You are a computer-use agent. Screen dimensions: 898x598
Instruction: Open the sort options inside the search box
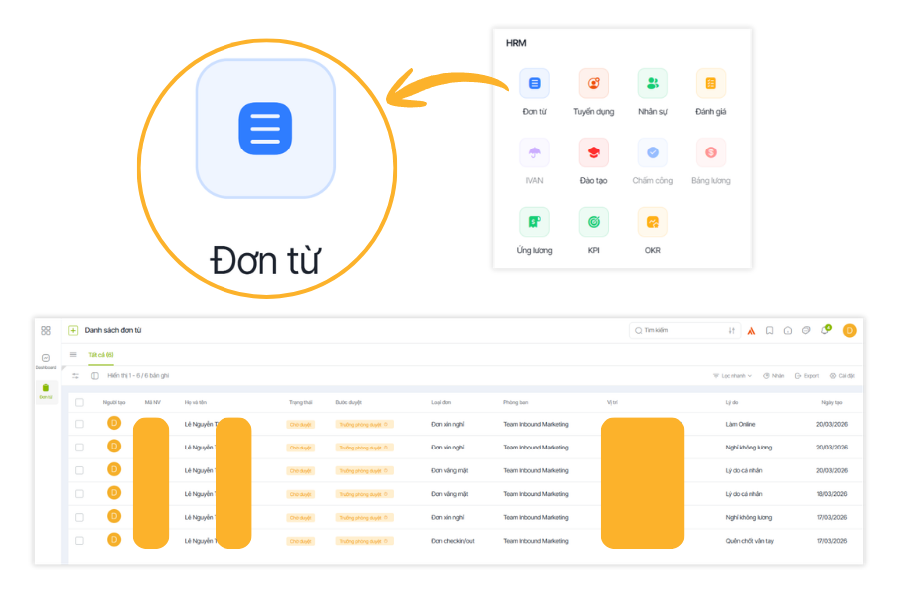click(x=732, y=331)
